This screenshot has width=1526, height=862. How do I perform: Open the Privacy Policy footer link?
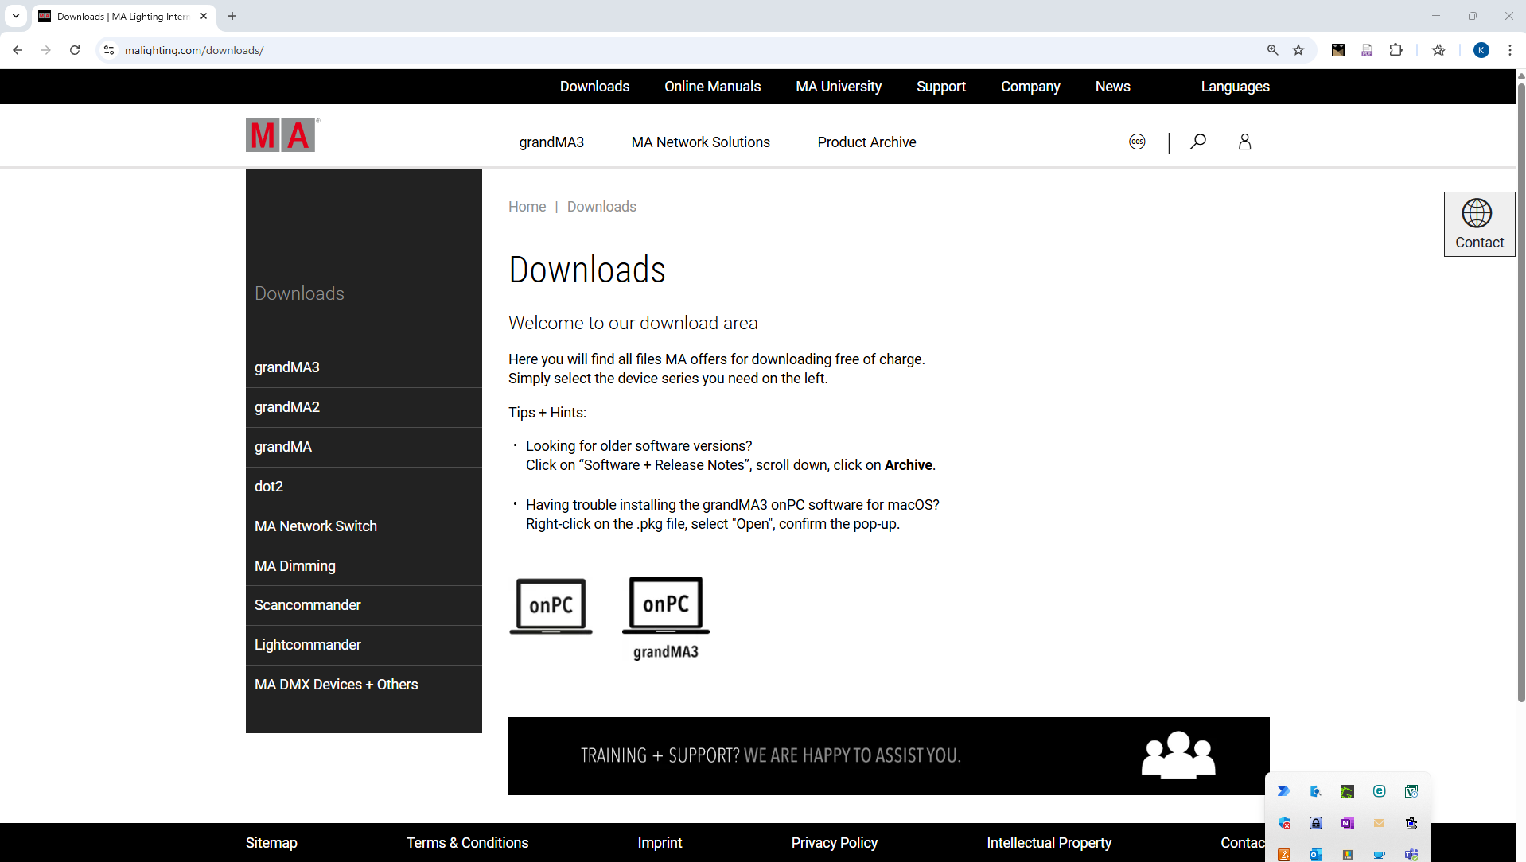tap(834, 842)
